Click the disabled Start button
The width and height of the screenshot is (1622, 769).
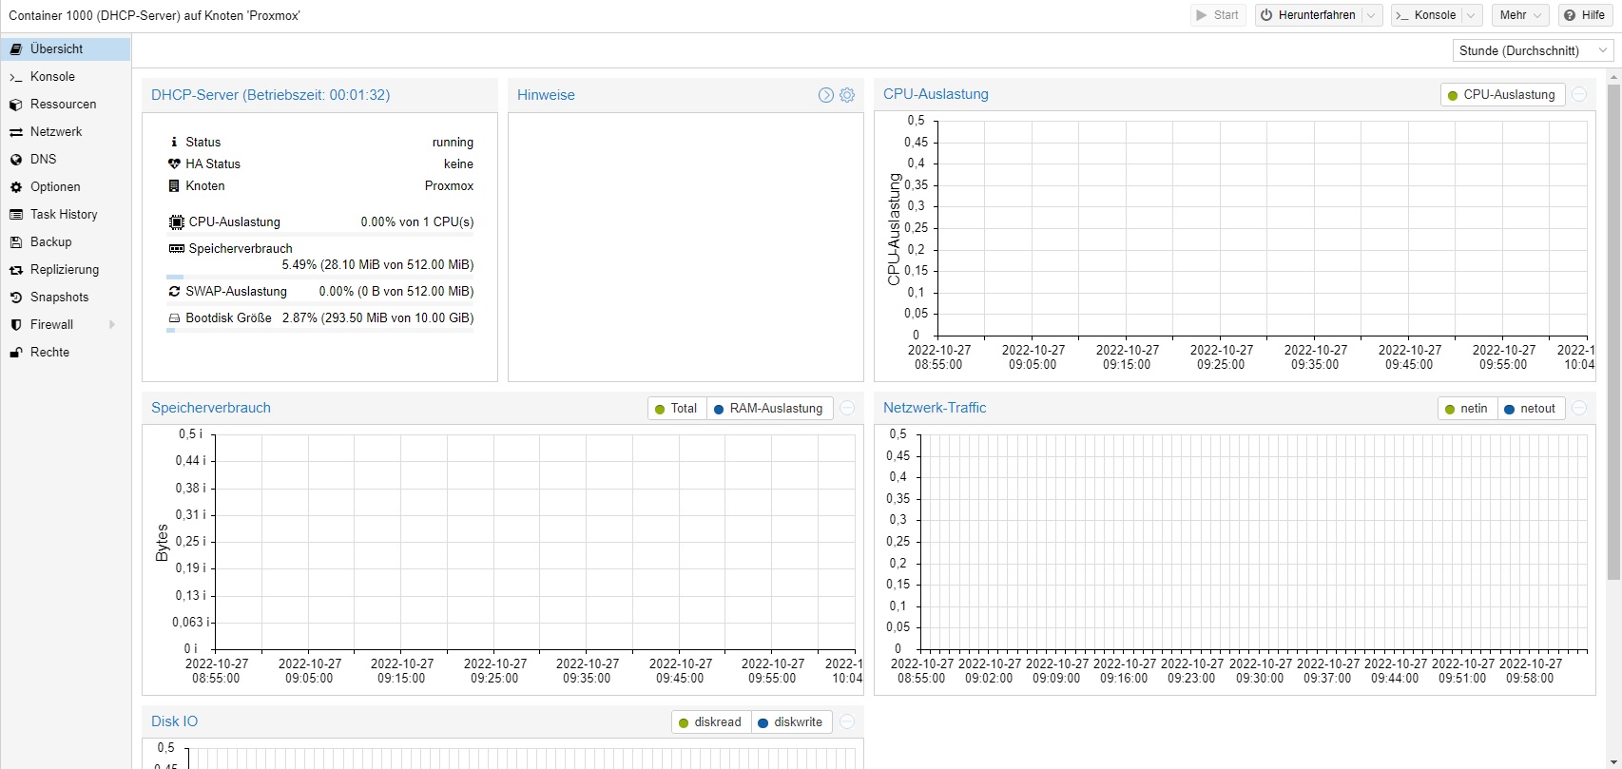click(1218, 15)
